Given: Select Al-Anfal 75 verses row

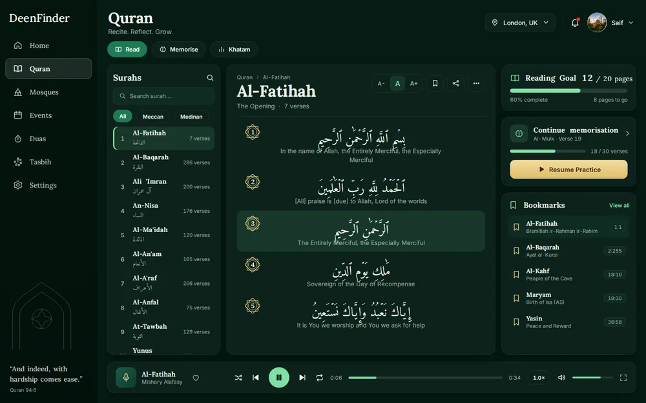Looking at the screenshot, I should 163,307.
